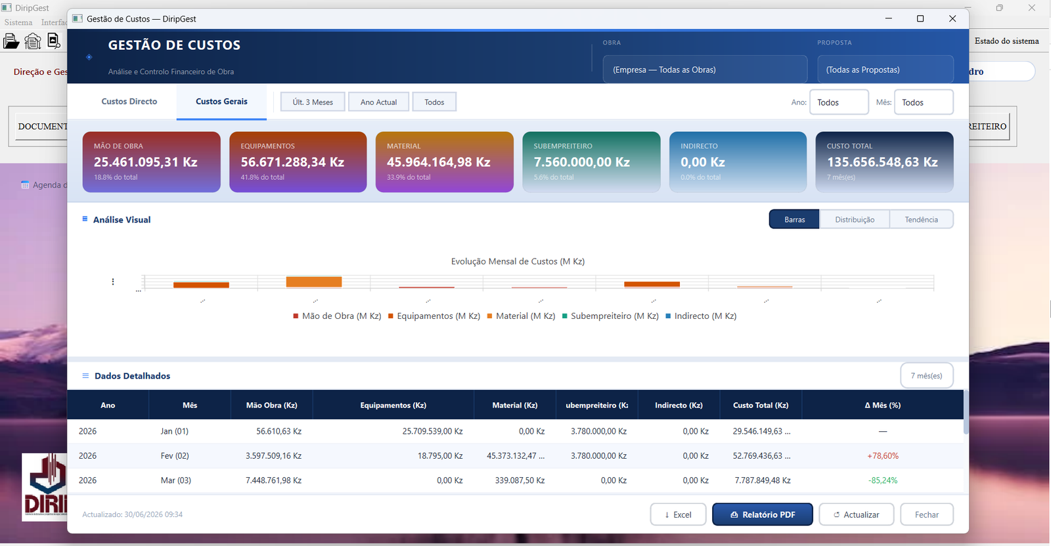Click the Análise Visual section icon
The width and height of the screenshot is (1051, 546).
pos(85,219)
